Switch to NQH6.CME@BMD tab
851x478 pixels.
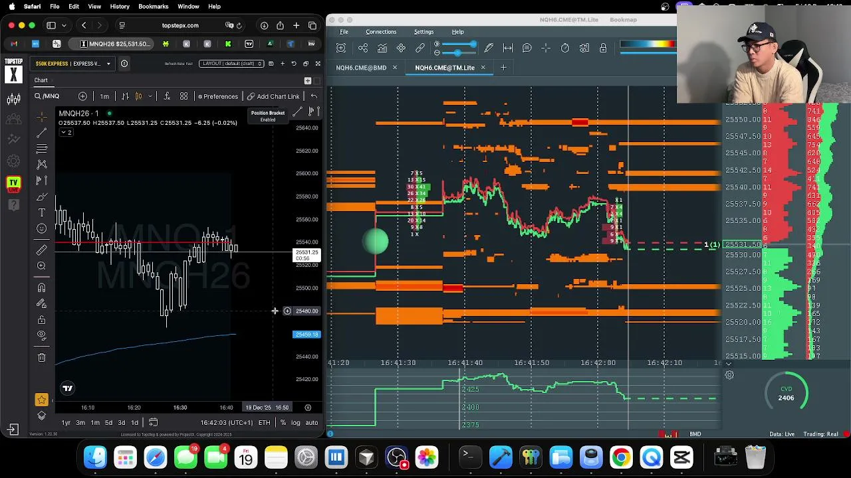(x=361, y=68)
